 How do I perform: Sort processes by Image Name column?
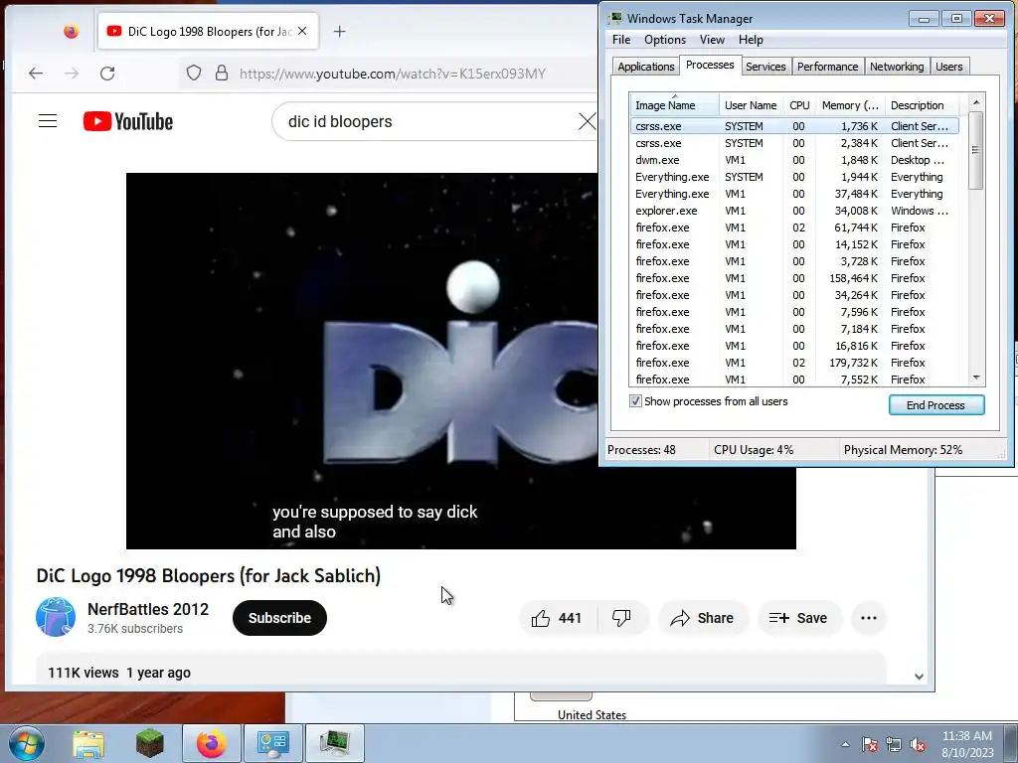674,105
